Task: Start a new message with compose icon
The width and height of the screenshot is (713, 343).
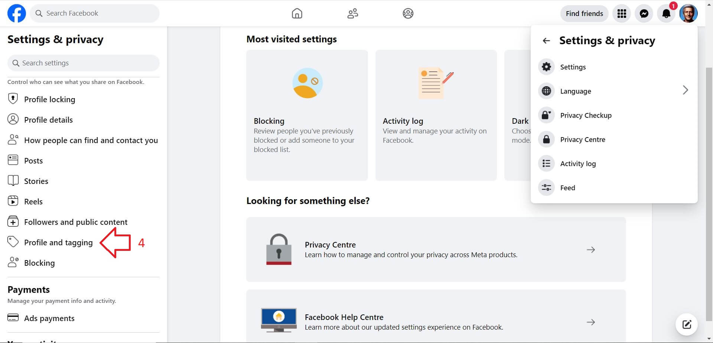Action: [x=686, y=324]
